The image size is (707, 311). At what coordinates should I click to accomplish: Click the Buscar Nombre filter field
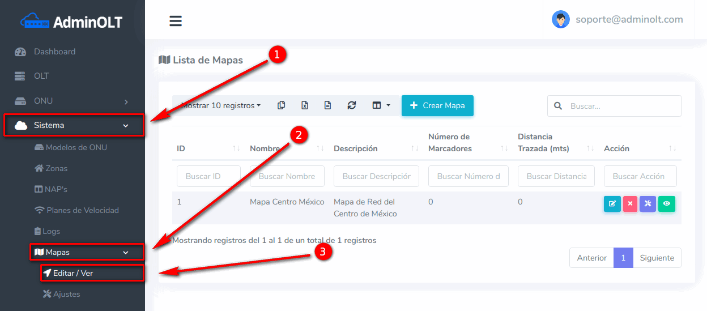pos(287,176)
